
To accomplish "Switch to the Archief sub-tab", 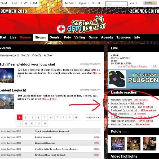I will 48,55.
